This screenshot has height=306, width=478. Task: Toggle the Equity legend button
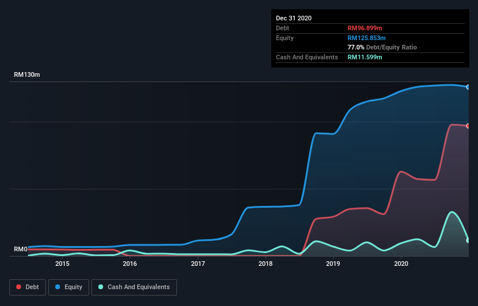69,287
